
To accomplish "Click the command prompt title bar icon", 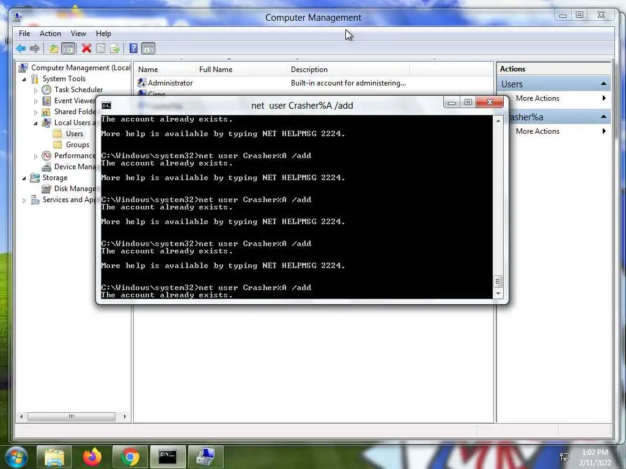I will tap(106, 105).
